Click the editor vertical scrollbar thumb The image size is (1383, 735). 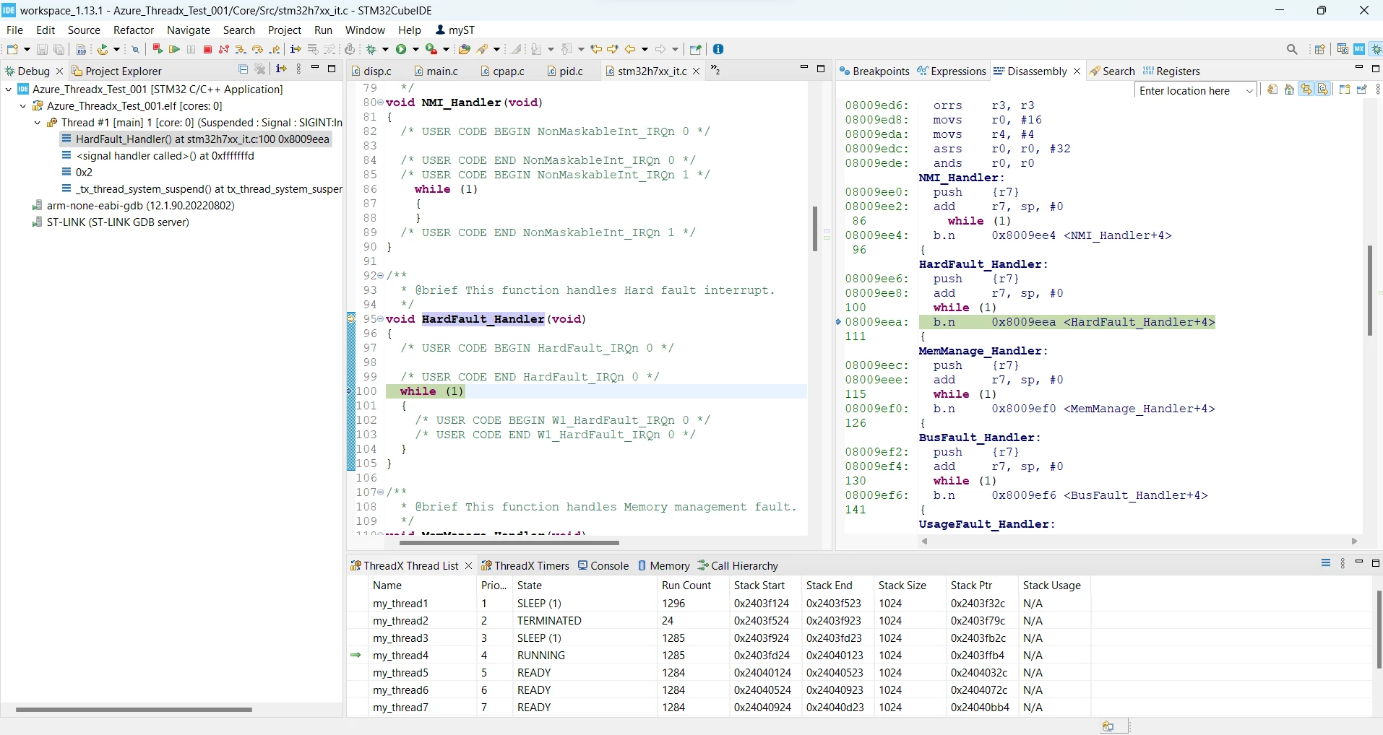[814, 229]
